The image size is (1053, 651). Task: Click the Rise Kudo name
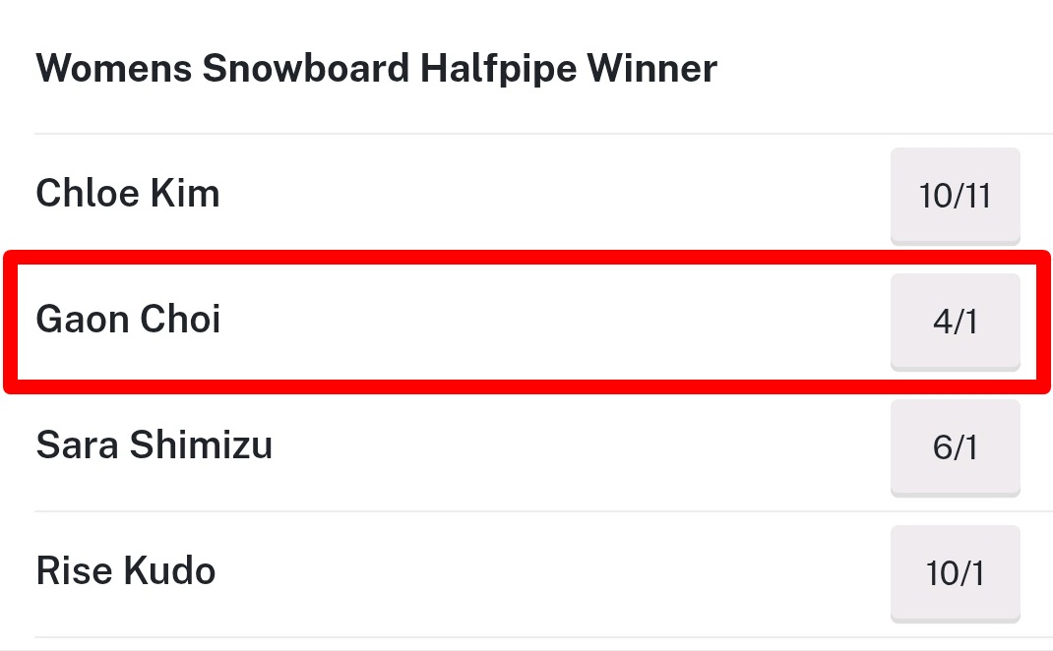[126, 571]
